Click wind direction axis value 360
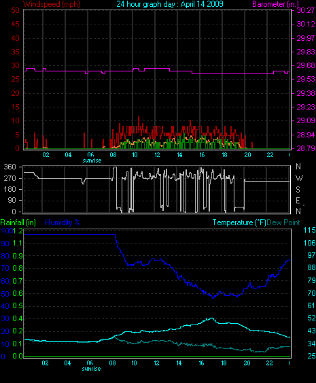316x383 pixels. [x=10, y=167]
